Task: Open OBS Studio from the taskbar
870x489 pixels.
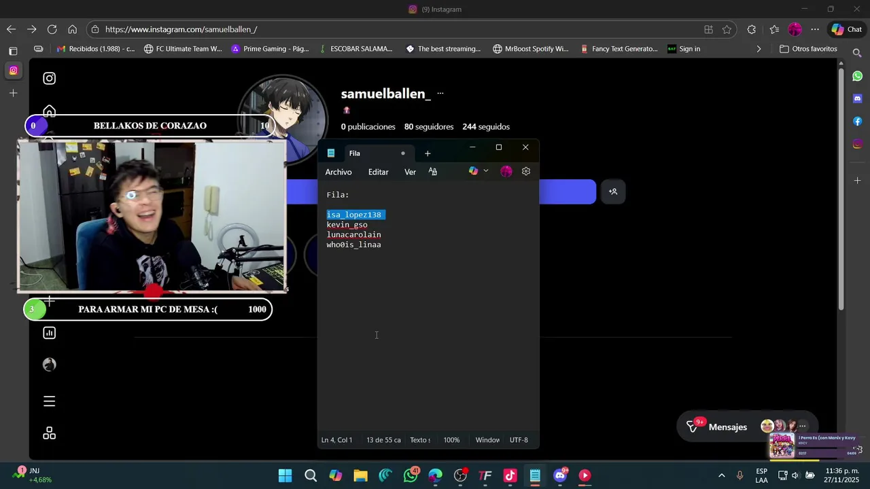Action: point(460,475)
